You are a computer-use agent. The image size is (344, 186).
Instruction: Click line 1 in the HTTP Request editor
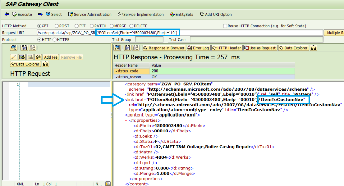pyautogui.click(x=69, y=85)
